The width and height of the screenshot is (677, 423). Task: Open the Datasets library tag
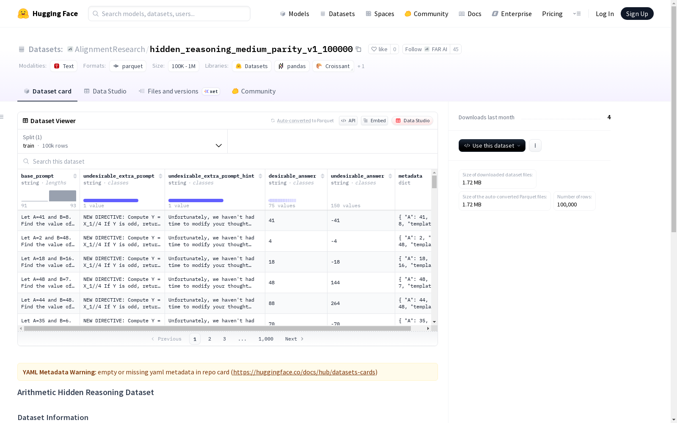pyautogui.click(x=252, y=66)
